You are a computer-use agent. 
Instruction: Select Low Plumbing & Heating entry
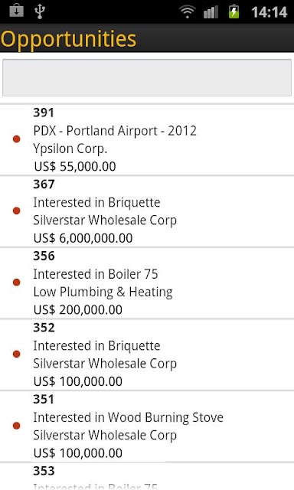pos(103,292)
